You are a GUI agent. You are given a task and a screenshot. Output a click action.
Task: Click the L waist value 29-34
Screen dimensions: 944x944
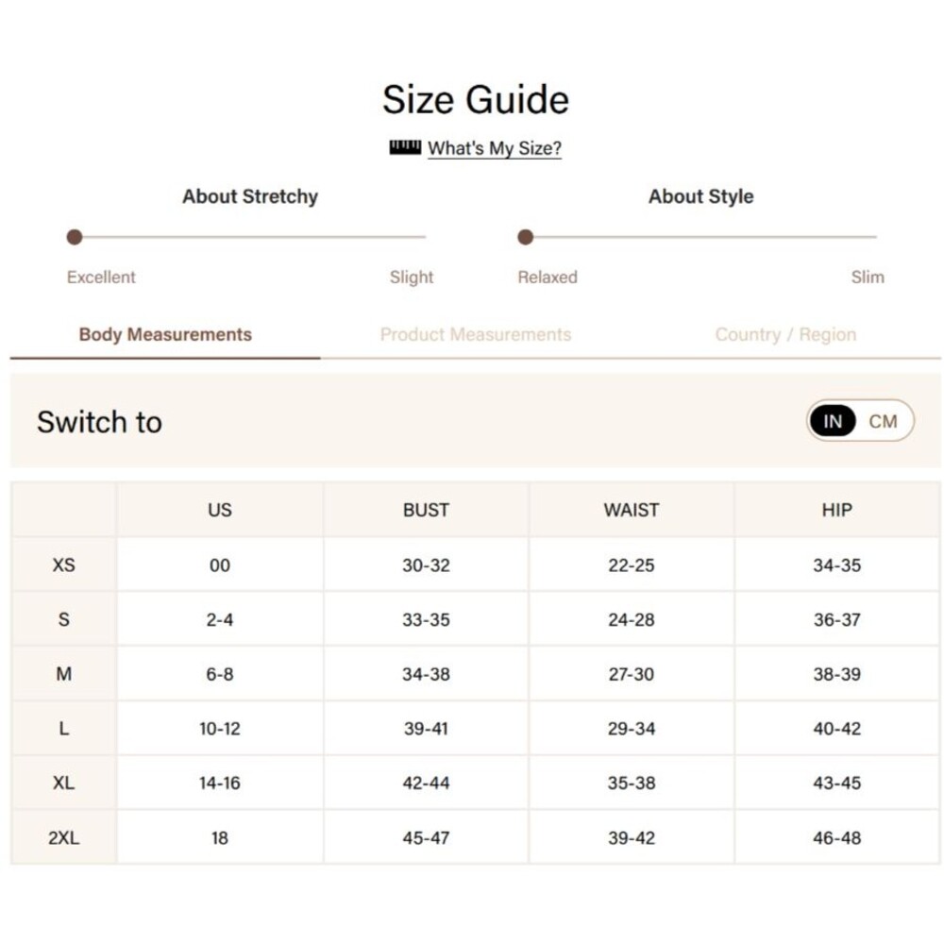(631, 729)
